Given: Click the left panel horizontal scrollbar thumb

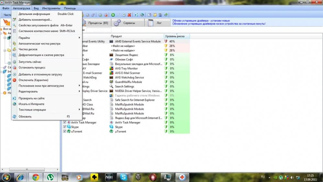Looking at the screenshot, I should (x=27, y=169).
